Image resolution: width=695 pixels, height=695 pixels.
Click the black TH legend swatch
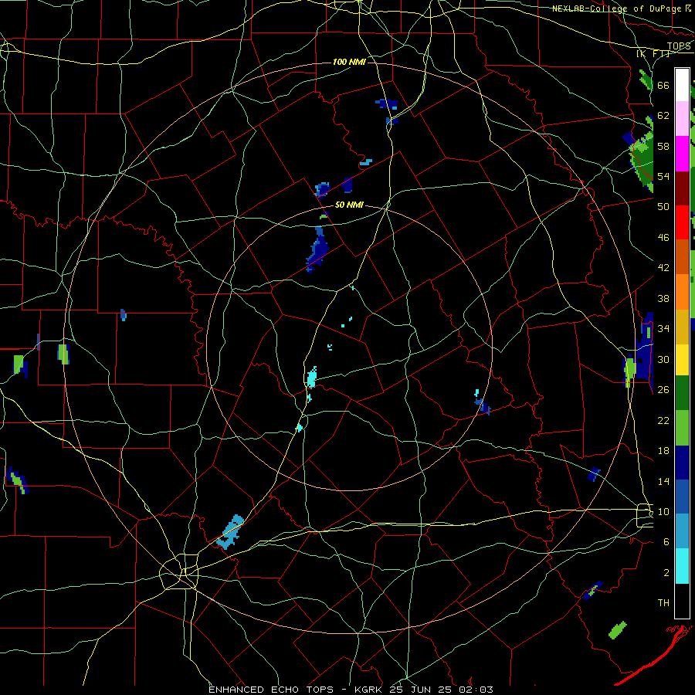(x=682, y=601)
